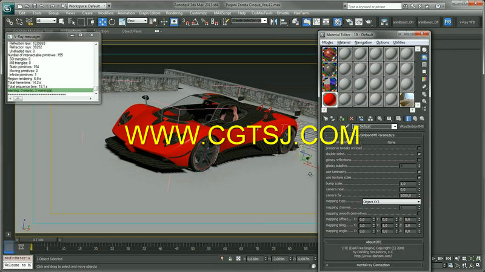485x272 pixels.
Task: Click the None shader button
Action: click(x=391, y=143)
